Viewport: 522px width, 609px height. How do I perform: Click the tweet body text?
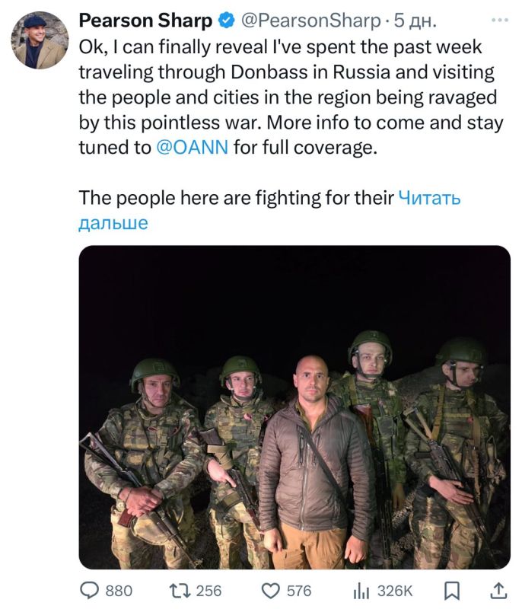tap(289, 96)
